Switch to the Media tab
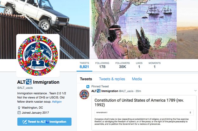This screenshot has height=131, width=198. click(137, 79)
